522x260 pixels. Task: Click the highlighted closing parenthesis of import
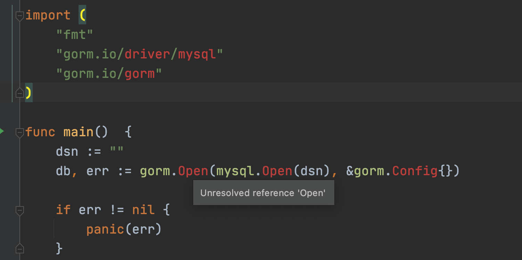pyautogui.click(x=29, y=93)
